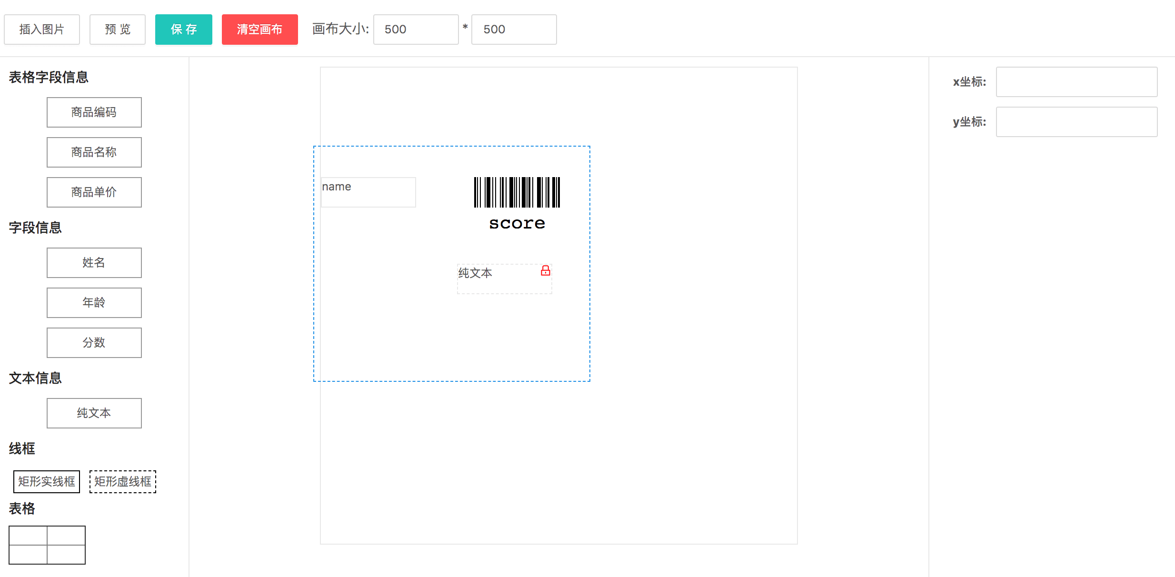This screenshot has height=577, width=1175.
Task: Focus the canvas width input field
Action: point(416,30)
